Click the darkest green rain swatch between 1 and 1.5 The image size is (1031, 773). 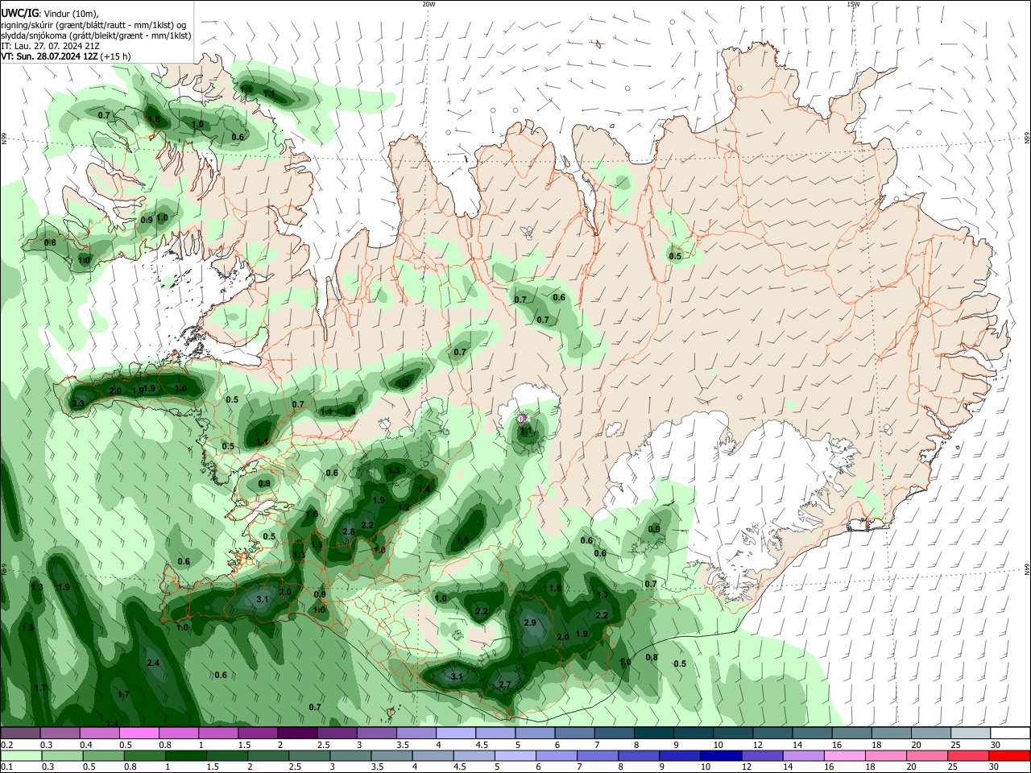point(185,756)
